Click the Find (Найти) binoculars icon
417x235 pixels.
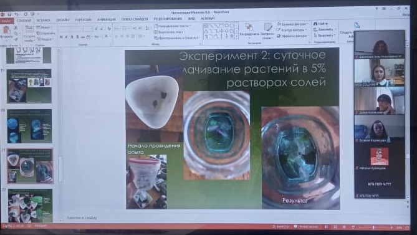pyautogui.click(x=315, y=24)
